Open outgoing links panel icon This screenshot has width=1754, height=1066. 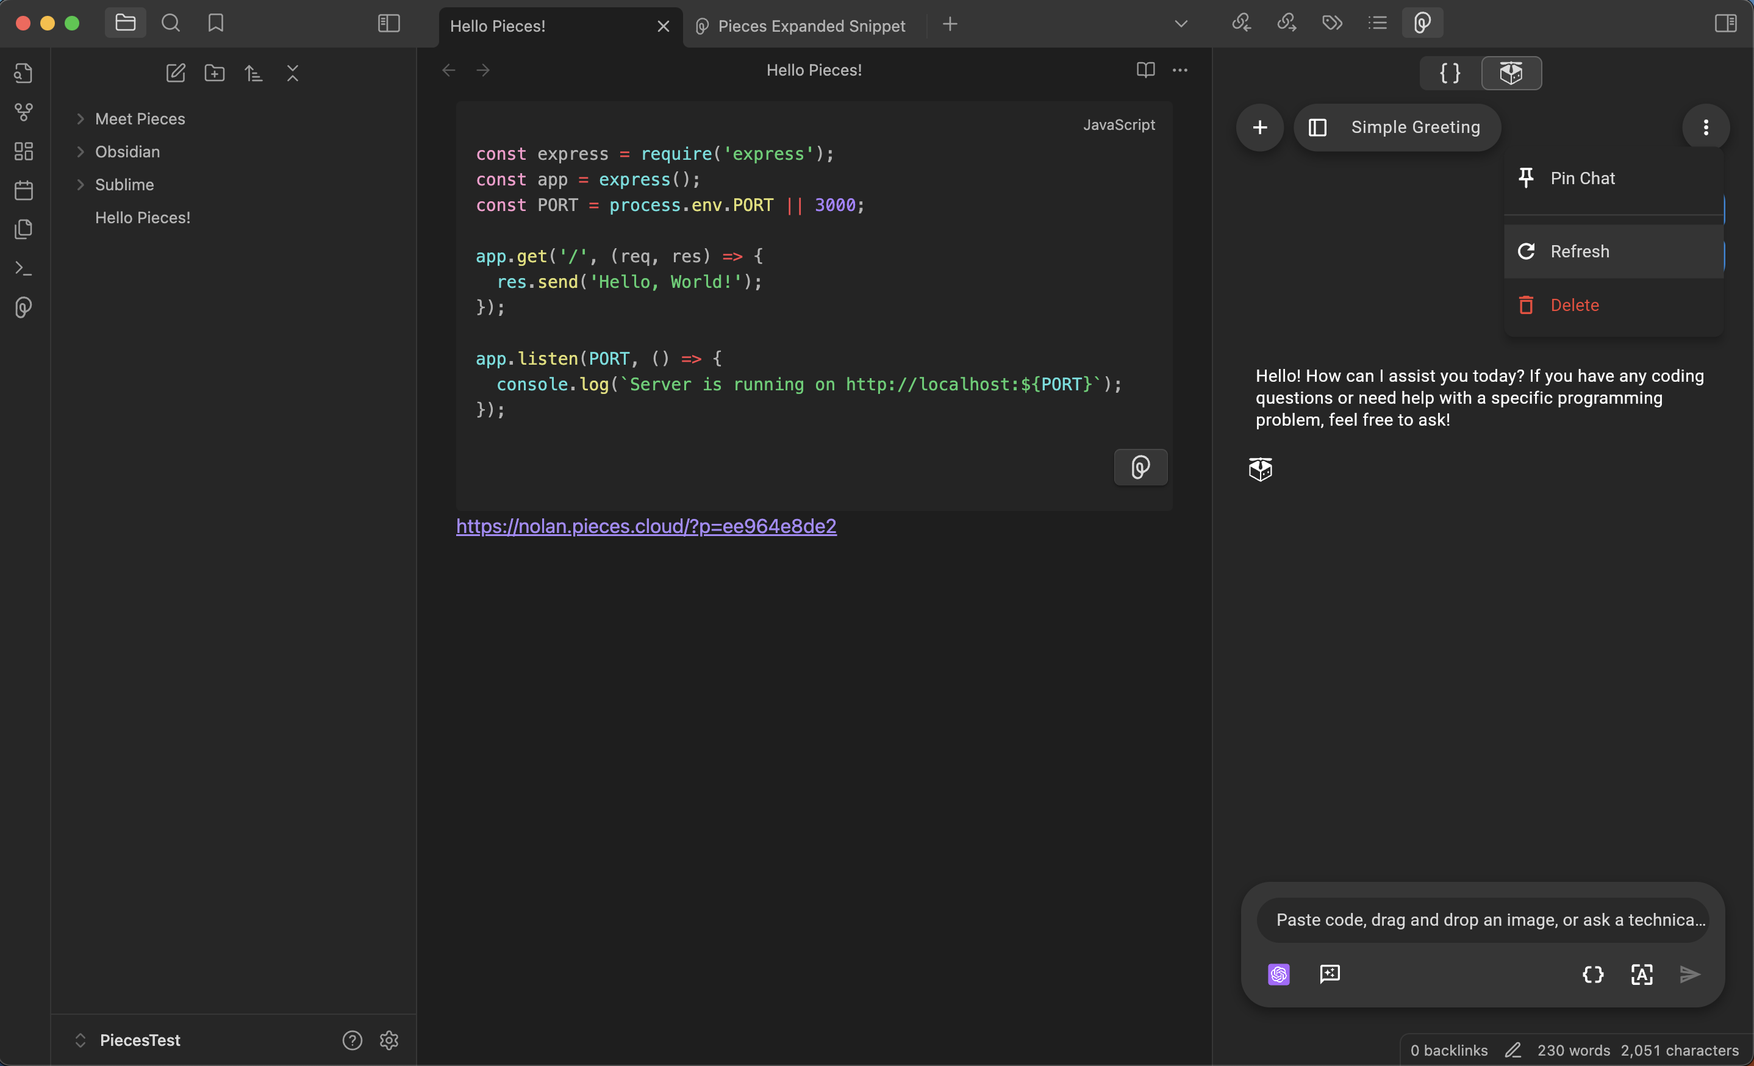pos(1287,23)
